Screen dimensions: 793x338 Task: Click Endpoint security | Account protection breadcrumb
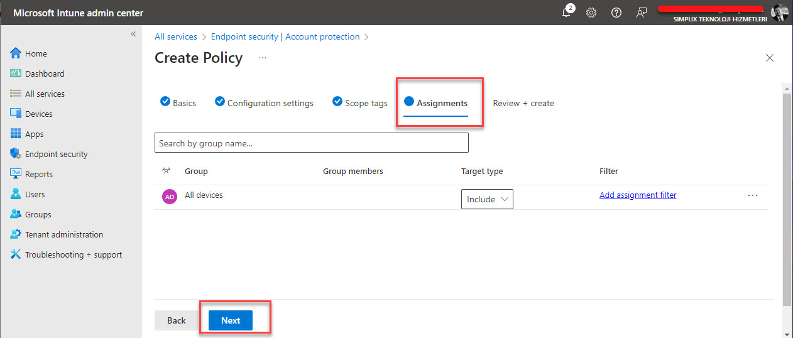(x=285, y=37)
